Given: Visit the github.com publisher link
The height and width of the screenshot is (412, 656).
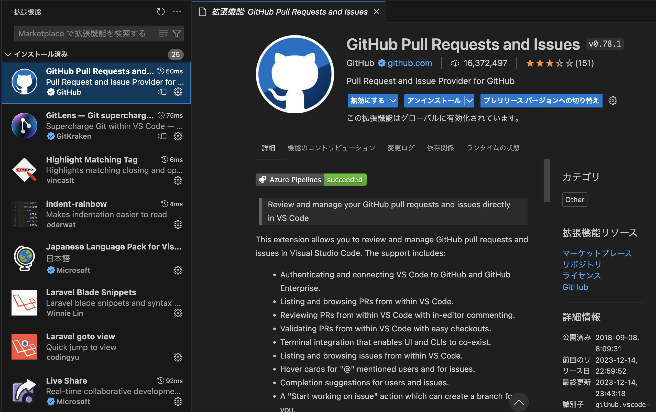Looking at the screenshot, I should click(409, 63).
